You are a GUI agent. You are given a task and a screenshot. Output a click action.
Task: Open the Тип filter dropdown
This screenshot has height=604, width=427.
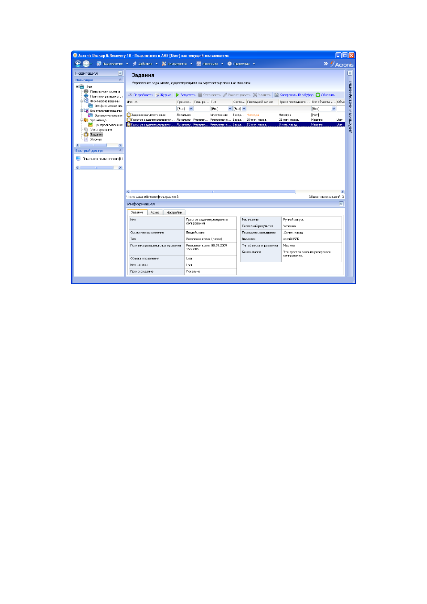pos(230,108)
